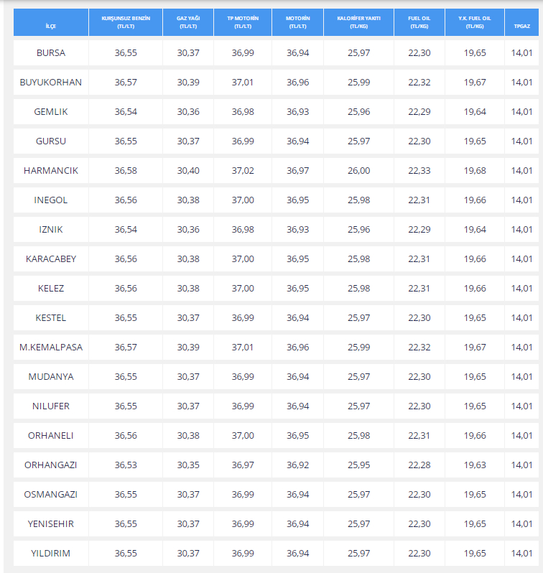
Task: Click Harmancık's kalorifer yakıtı price 26,00
Action: tap(358, 171)
